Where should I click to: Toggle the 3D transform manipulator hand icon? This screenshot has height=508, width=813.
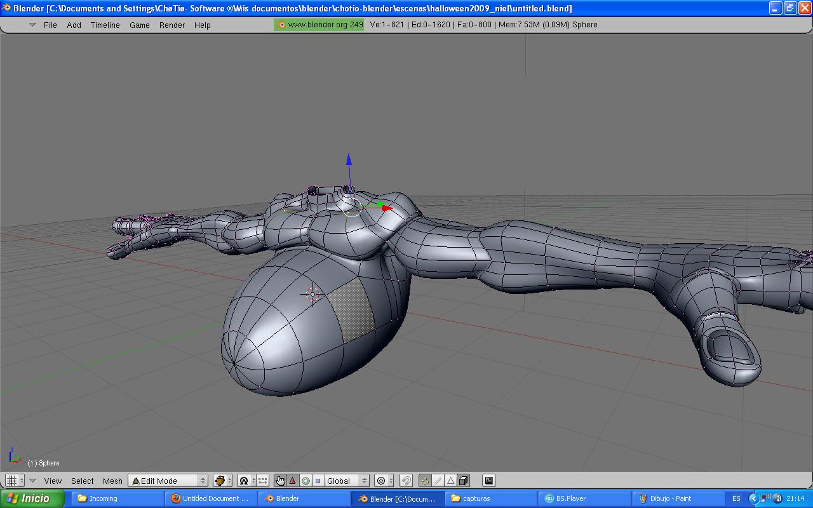point(280,481)
